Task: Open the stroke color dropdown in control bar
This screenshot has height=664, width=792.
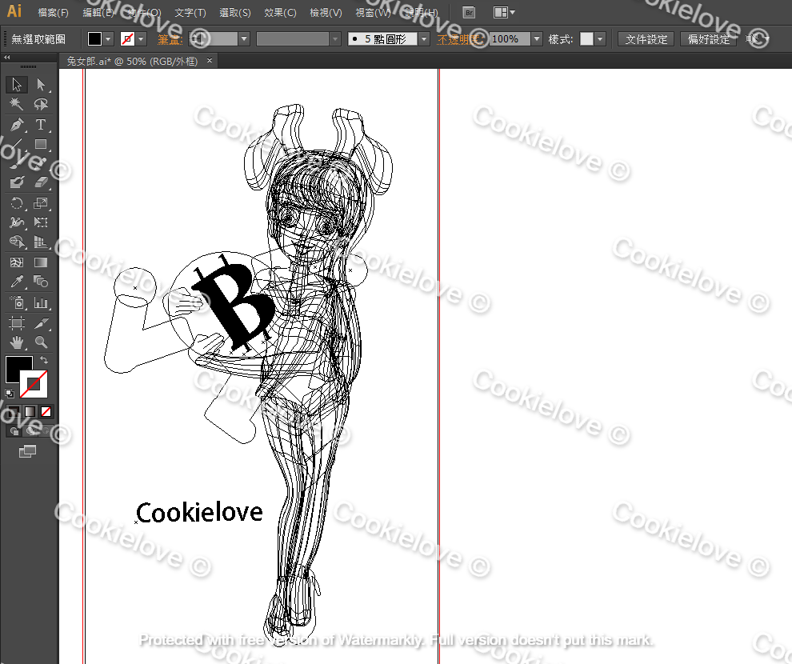Action: coord(141,39)
